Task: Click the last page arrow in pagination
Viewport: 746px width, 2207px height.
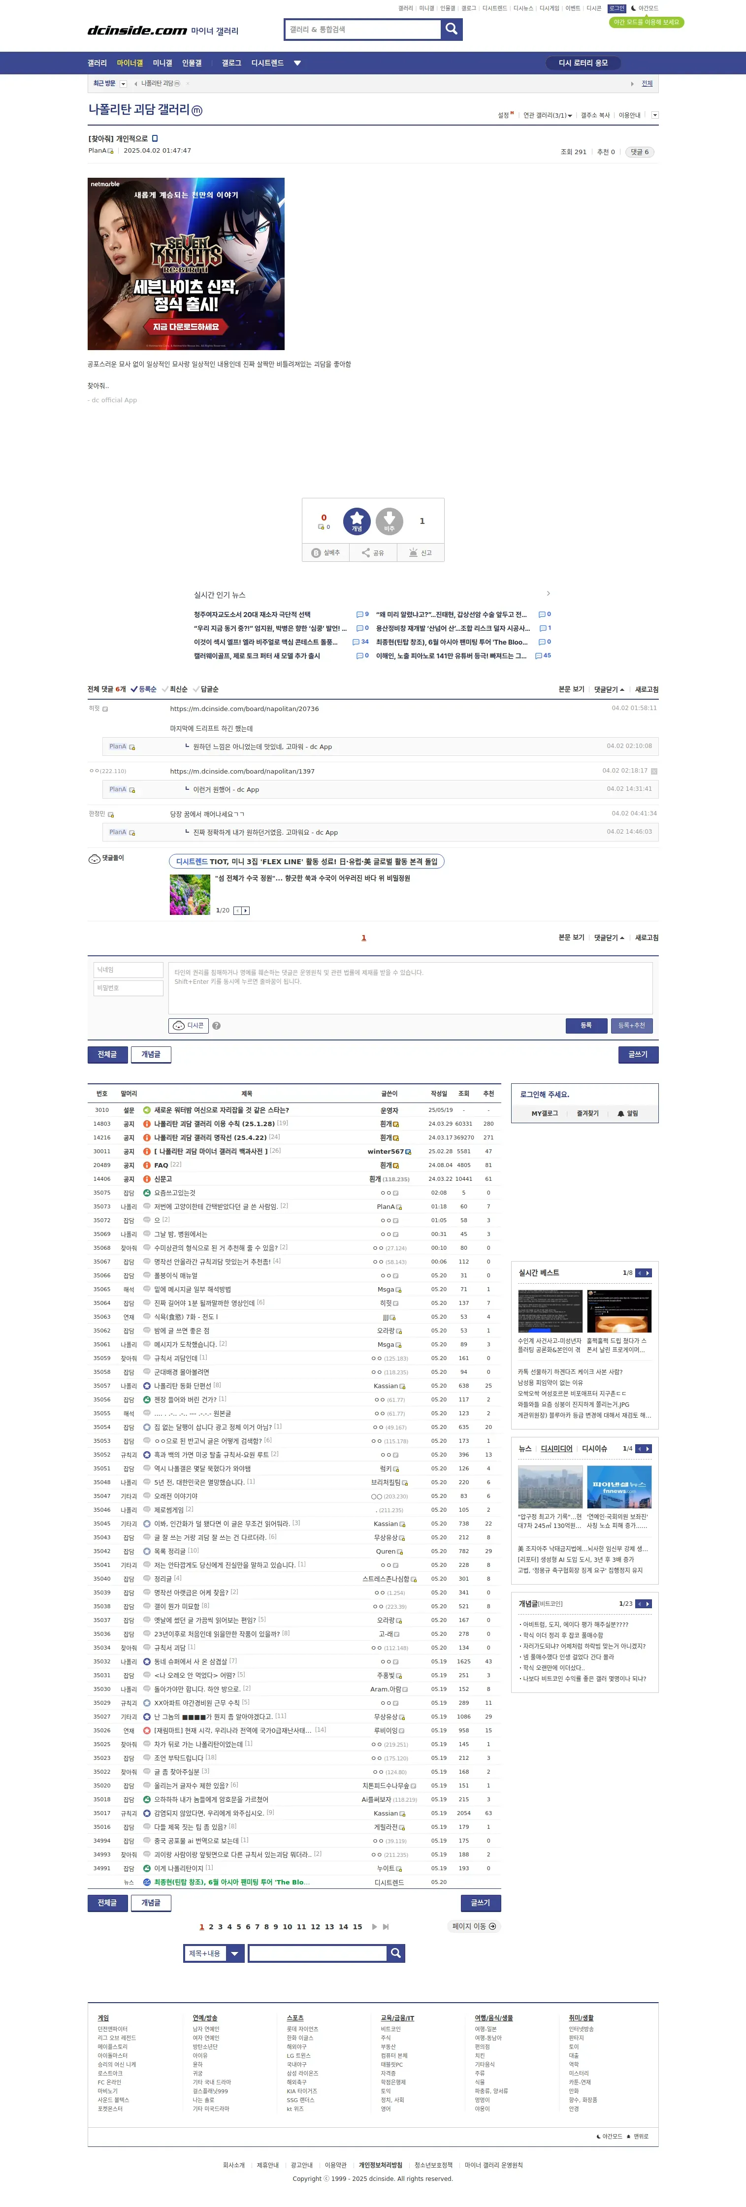Action: [386, 1927]
